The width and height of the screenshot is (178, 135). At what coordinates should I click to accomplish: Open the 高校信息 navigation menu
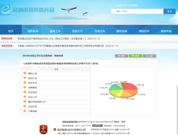[144, 31]
